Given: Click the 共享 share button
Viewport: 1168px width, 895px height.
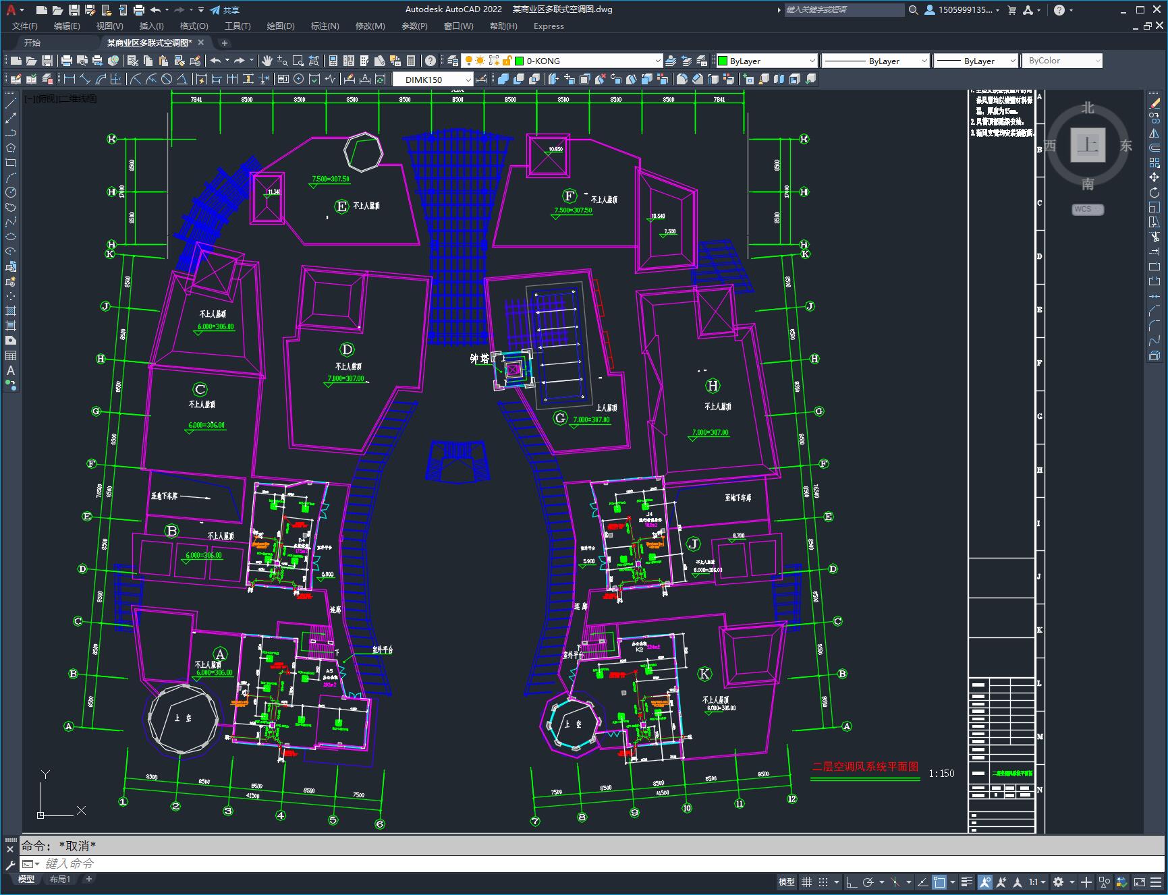Looking at the screenshot, I should click(x=225, y=9).
